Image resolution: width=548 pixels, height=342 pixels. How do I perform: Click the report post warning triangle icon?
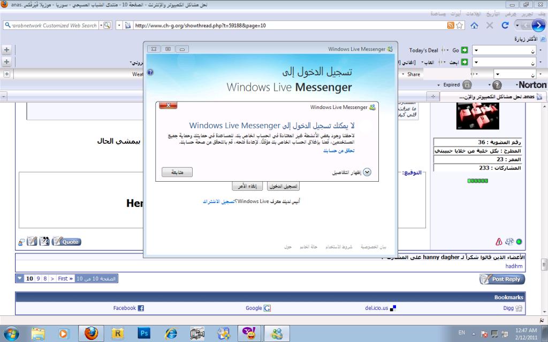pos(499,242)
